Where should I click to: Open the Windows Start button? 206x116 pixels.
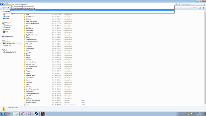3,114
